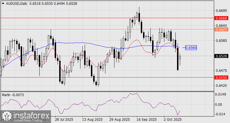Select the Marlin -0.0073 indicator label

point(13,95)
